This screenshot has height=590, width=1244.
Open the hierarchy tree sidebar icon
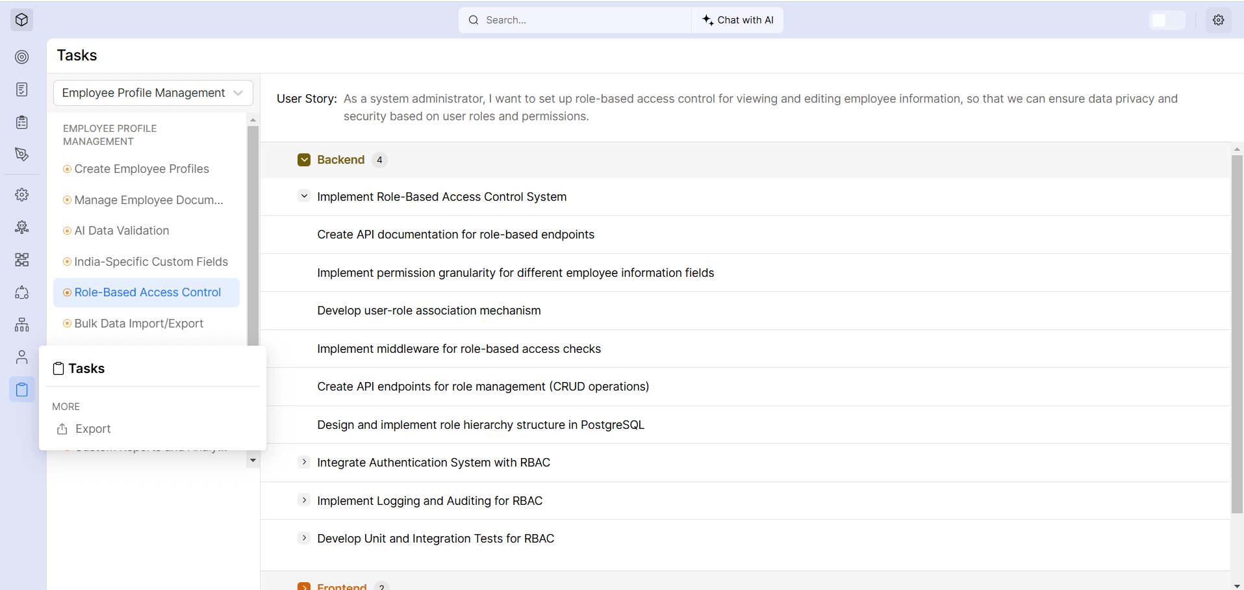coord(21,325)
